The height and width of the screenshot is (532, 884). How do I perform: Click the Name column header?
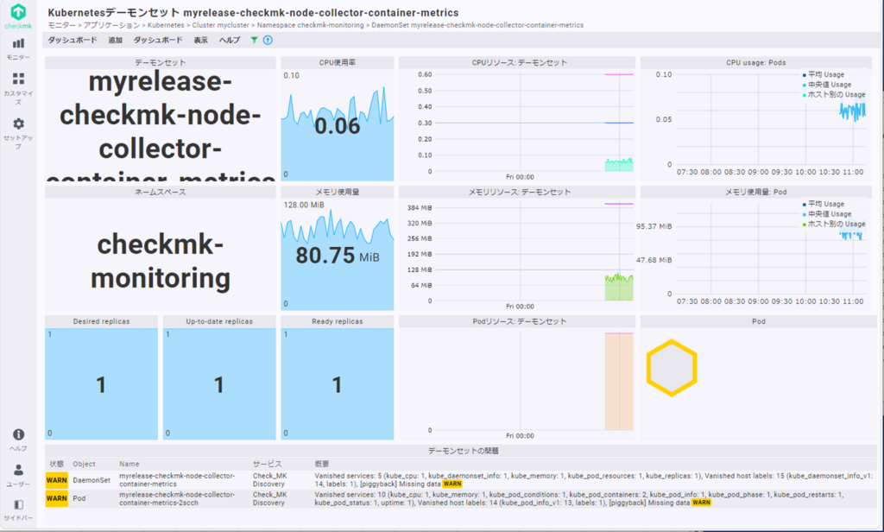(129, 464)
